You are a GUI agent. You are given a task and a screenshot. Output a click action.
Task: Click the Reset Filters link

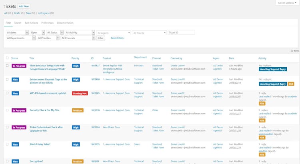tap(117, 38)
